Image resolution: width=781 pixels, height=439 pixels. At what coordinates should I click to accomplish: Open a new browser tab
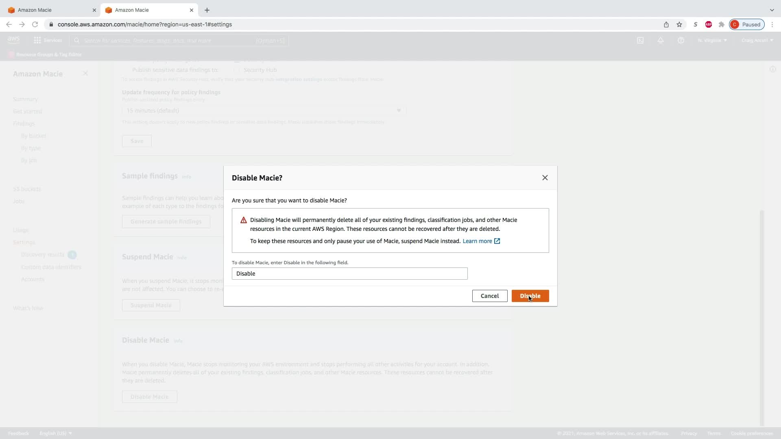(x=207, y=10)
